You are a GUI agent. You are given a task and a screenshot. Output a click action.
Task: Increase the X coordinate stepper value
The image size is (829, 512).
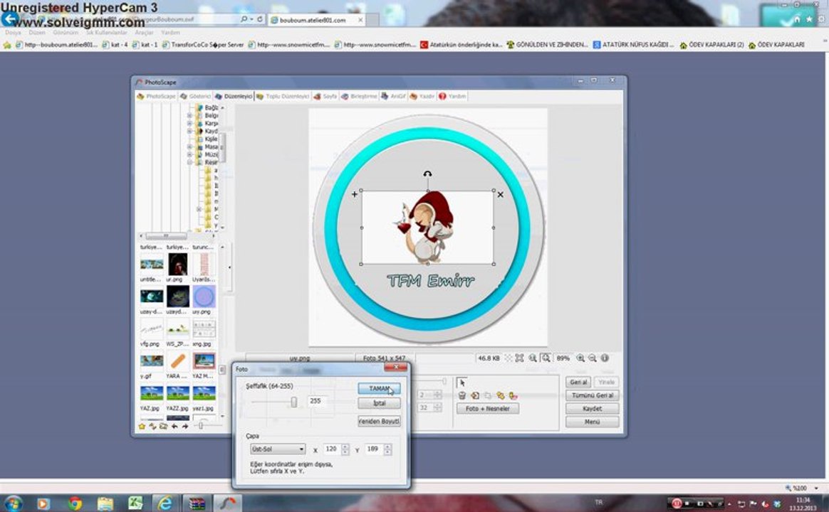coord(345,447)
